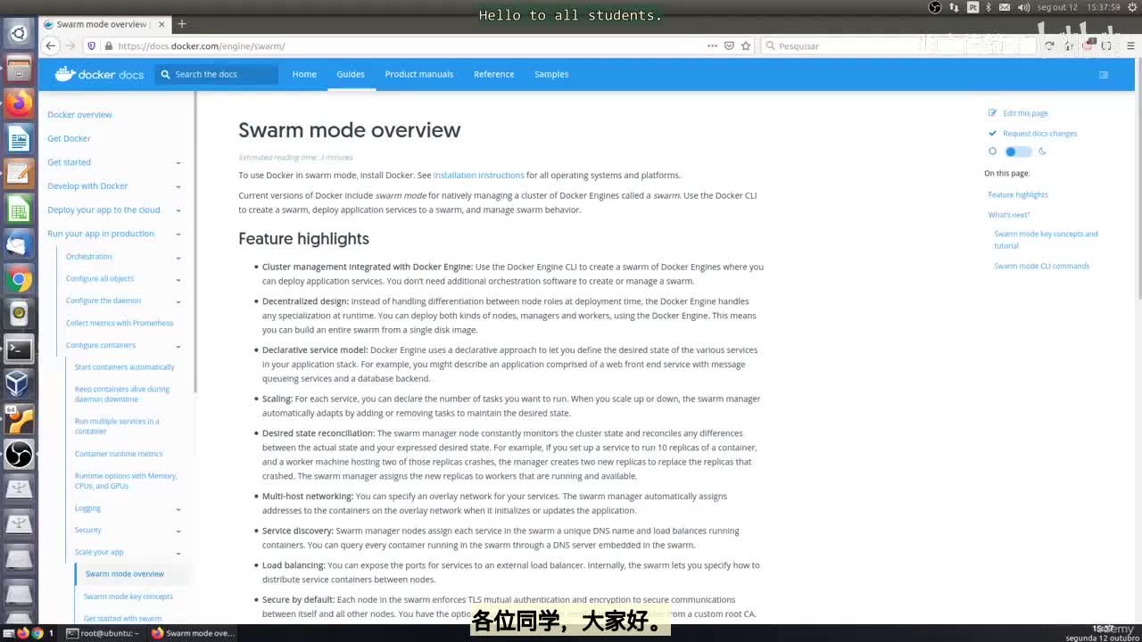Screen dimensions: 1142x642
Task: Expand Configure all objects submenu
Action: coord(178,279)
